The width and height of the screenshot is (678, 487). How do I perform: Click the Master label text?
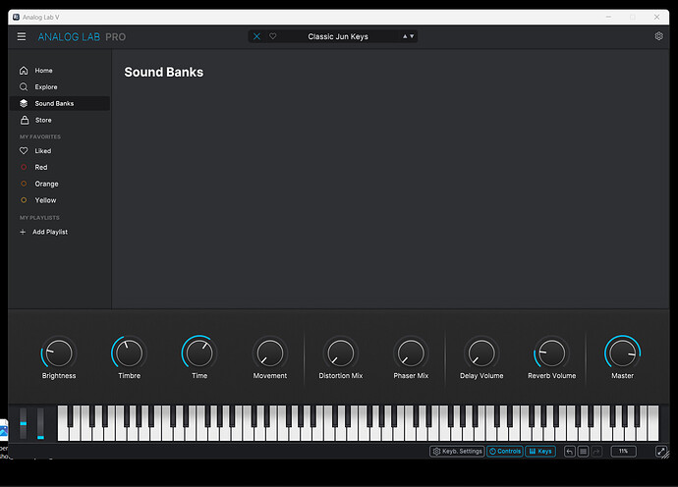coord(622,375)
